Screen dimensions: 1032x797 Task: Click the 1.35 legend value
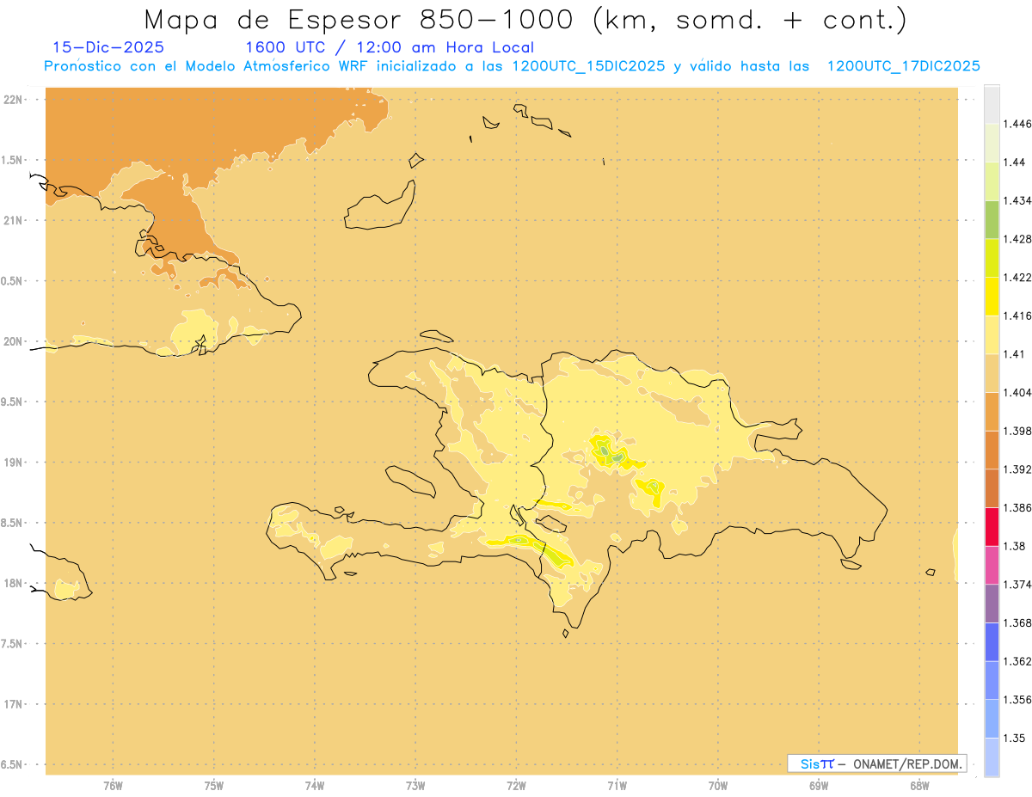[x=1015, y=737]
